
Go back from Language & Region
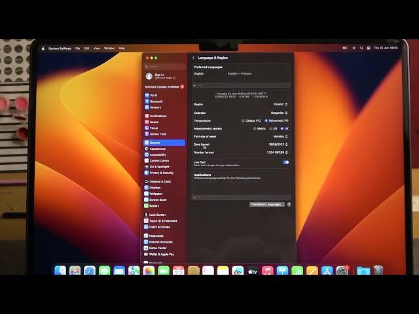click(193, 58)
